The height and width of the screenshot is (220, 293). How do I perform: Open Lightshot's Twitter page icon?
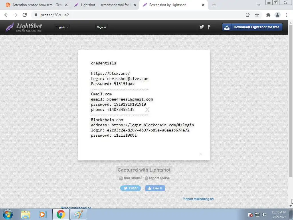click(202, 27)
